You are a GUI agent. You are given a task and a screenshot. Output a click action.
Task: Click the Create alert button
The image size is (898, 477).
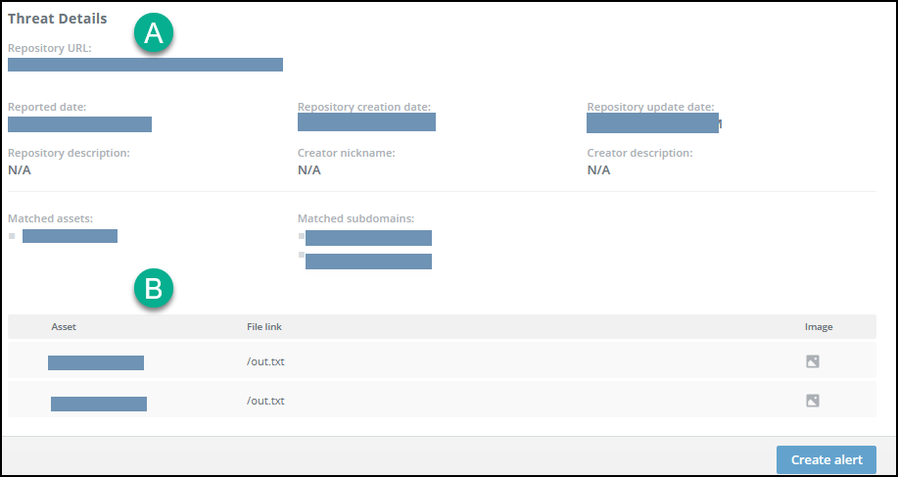[826, 459]
